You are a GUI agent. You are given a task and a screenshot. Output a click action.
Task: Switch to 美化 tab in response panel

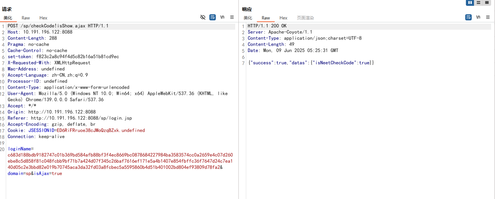(x=248, y=18)
